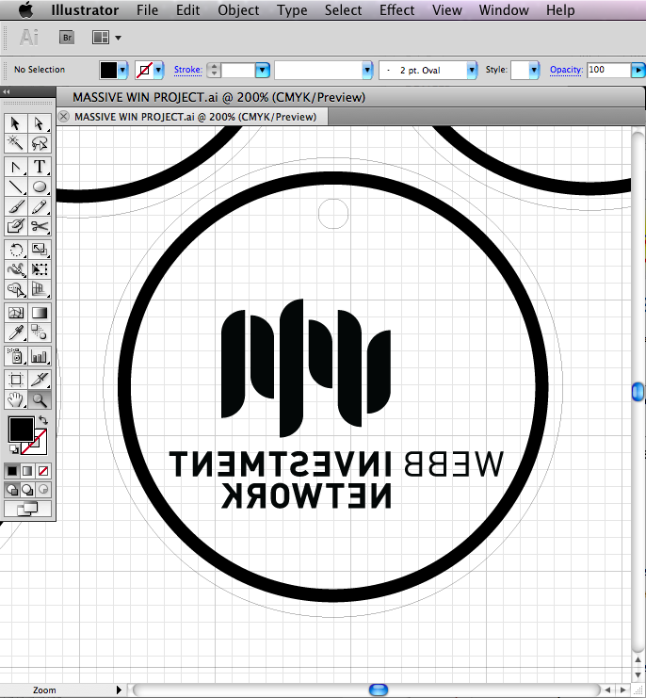
Task: Choose the Magic Wand tool
Action: click(16, 143)
